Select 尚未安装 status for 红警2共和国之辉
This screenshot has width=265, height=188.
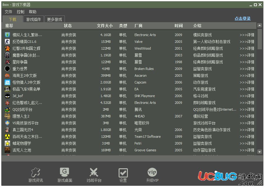(69, 48)
